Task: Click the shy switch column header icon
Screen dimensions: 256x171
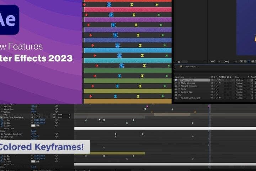Action: pos(212,77)
